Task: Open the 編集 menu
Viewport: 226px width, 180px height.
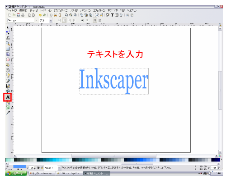Action: [23, 10]
